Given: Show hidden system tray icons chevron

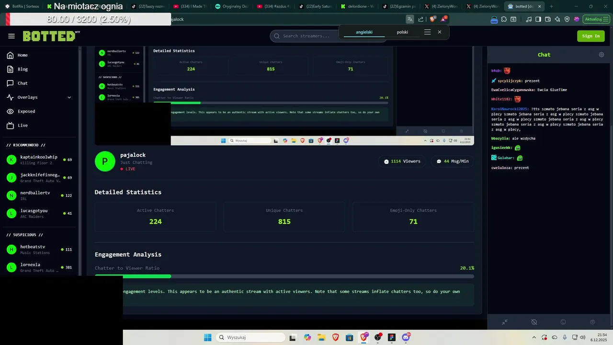Looking at the screenshot, I should click(x=534, y=337).
